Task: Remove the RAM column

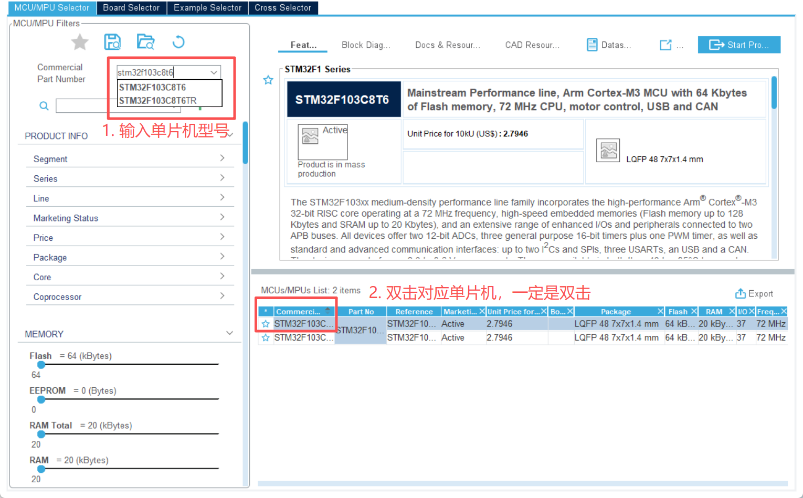Action: click(x=732, y=311)
